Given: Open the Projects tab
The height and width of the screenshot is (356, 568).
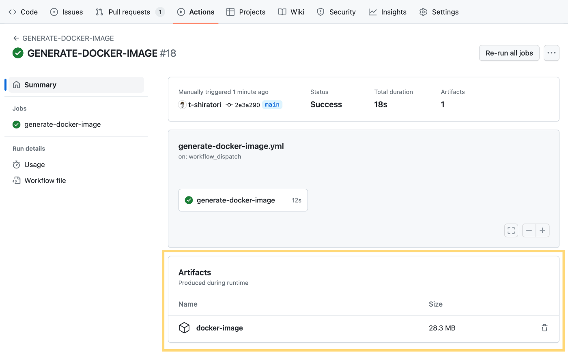Looking at the screenshot, I should (246, 12).
